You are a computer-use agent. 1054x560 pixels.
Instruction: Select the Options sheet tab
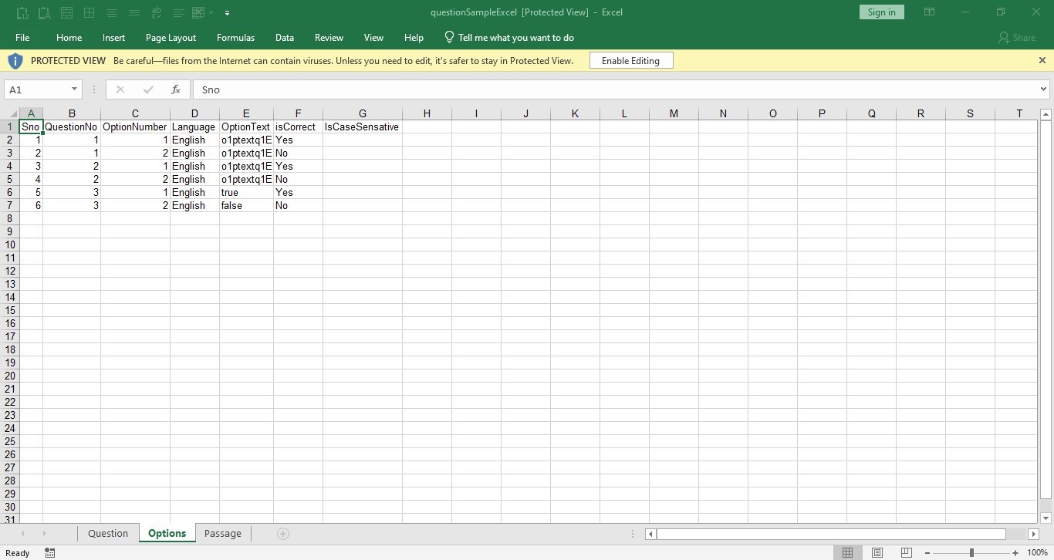[167, 534]
